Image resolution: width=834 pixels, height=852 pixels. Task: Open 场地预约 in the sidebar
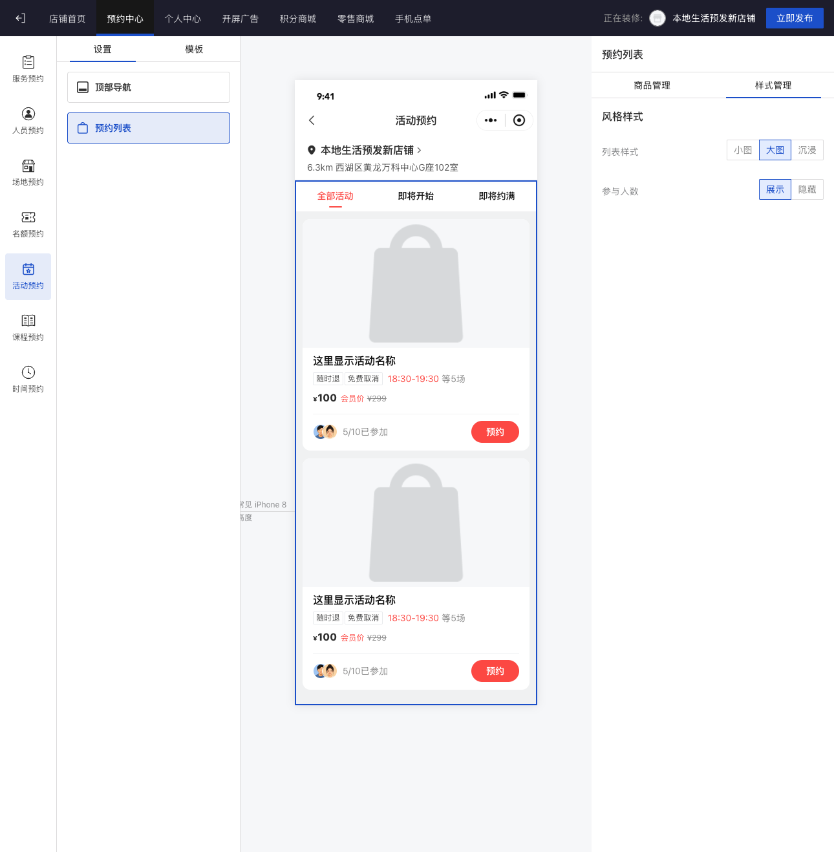tap(28, 173)
